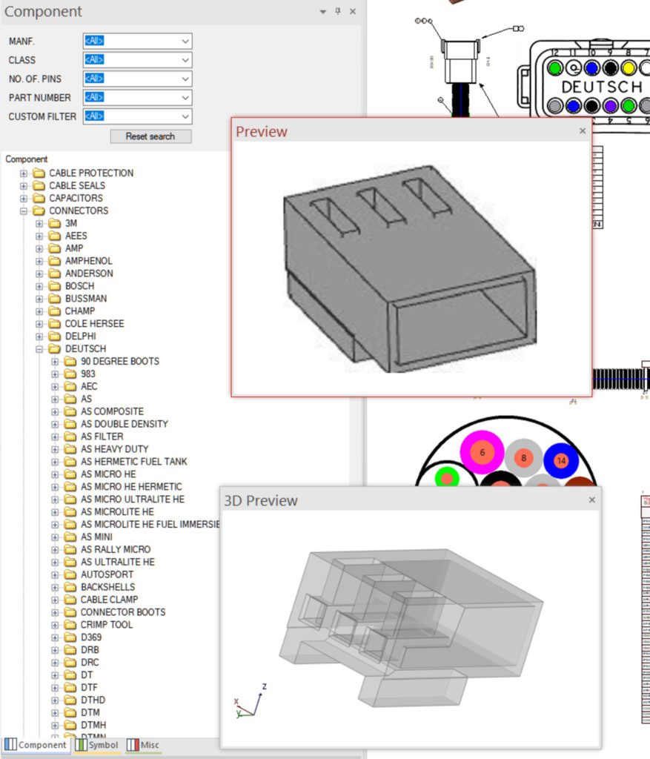Screen dimensions: 650x759
Task: Close the Preview window
Action: 583,131
